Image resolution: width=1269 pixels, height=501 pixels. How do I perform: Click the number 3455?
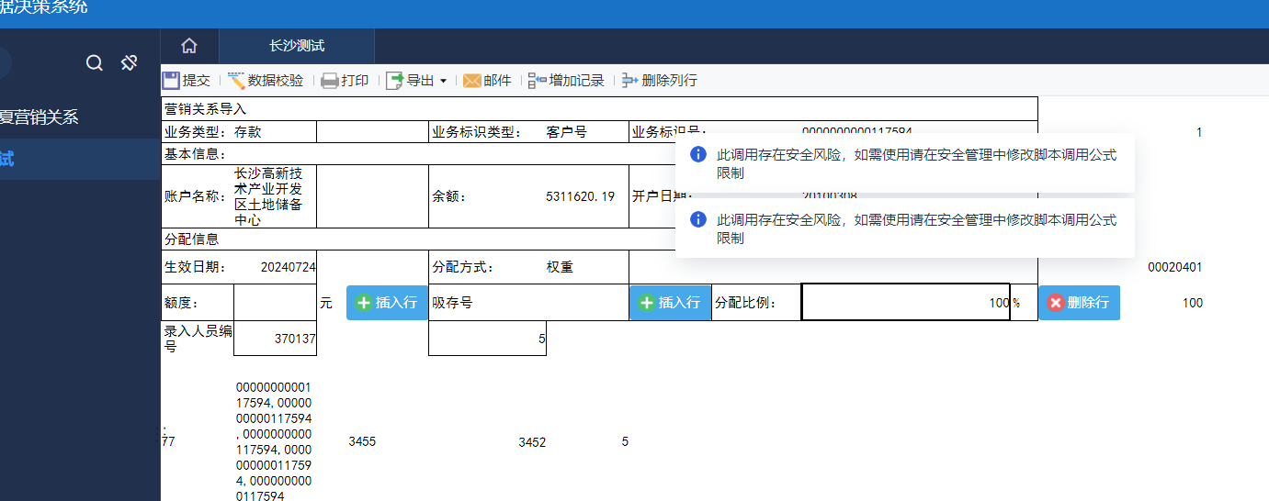point(362,441)
